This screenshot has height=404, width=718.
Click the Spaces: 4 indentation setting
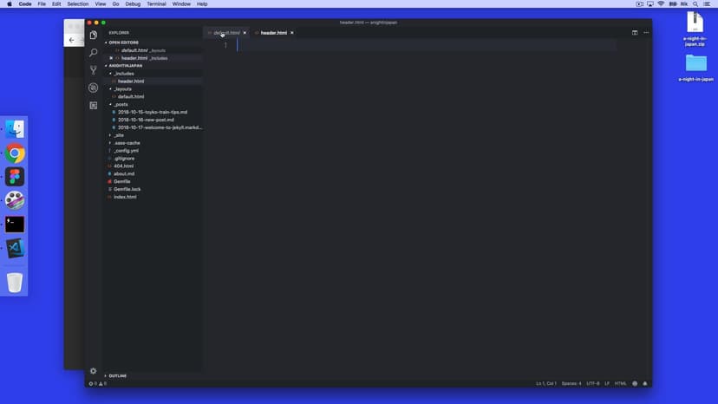(x=571, y=383)
